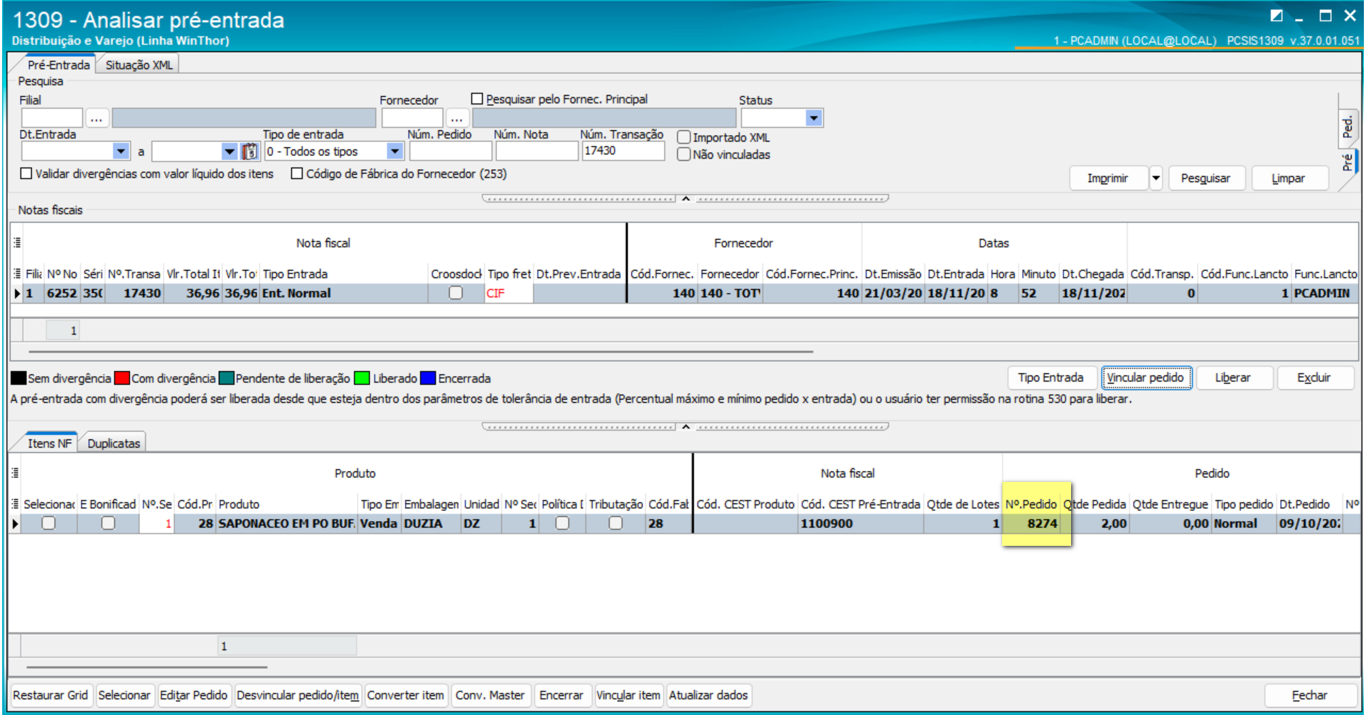Screen dimensions: 1366x715
Task: Click the Selecionar button in bottom bar
Action: (x=124, y=695)
